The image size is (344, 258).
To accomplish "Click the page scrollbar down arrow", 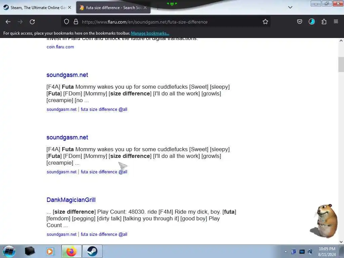I will tap(341, 242).
